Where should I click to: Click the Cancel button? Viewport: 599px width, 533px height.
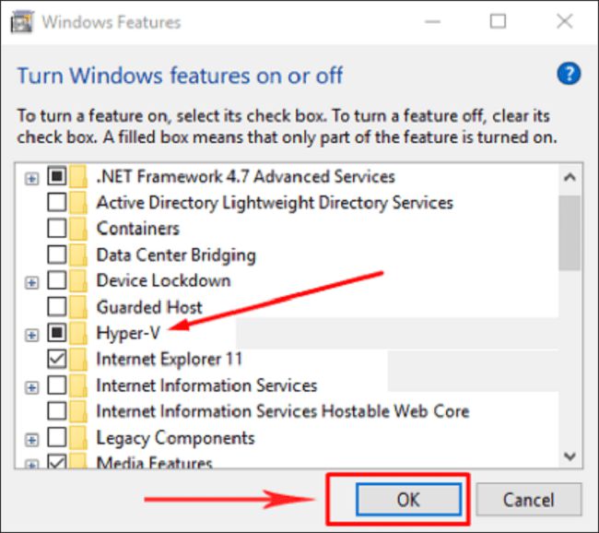529,499
